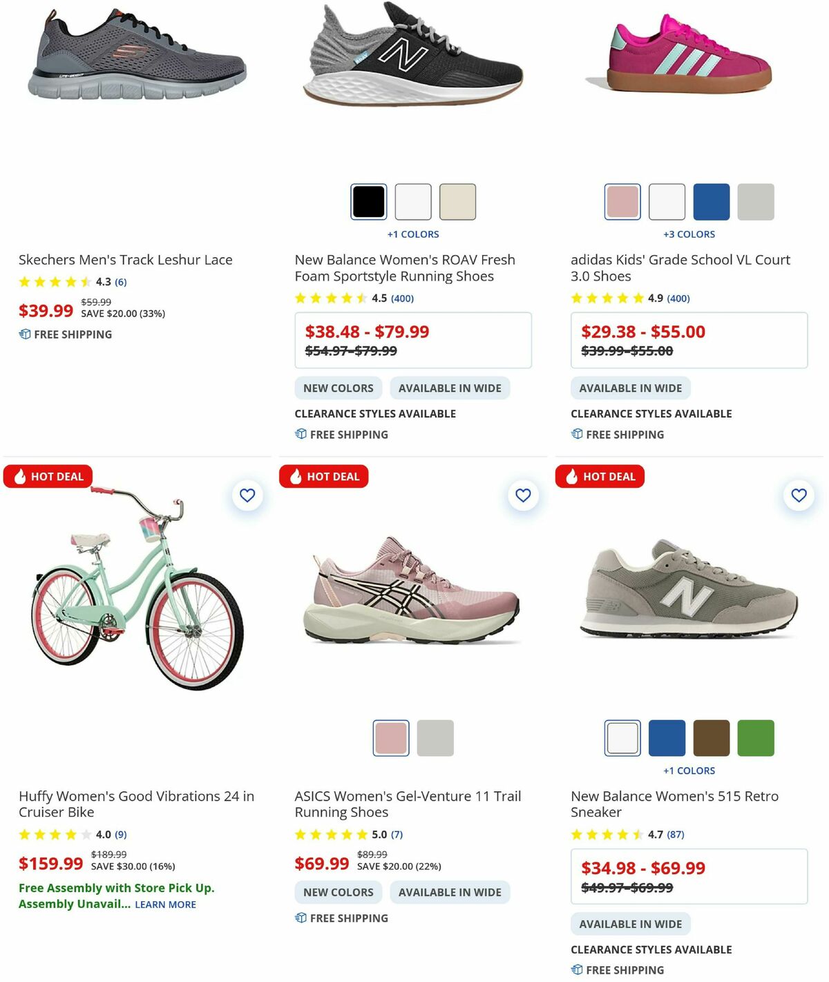Image resolution: width=829 pixels, height=982 pixels.
Task: Favorite the ASICS Gel-Venture 11 shoes
Action: click(x=522, y=495)
